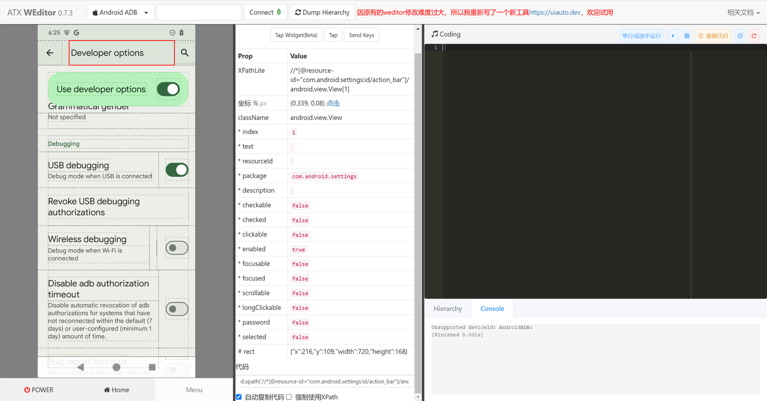The image size is (767, 401).
Task: Click the Dump Hierarchy button
Action: pos(322,12)
